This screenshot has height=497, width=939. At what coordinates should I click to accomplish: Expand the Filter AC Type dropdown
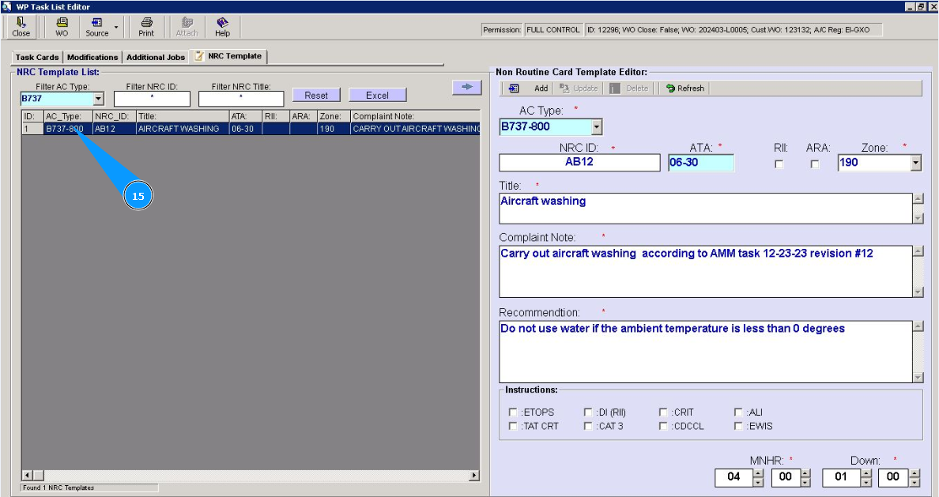(x=99, y=100)
